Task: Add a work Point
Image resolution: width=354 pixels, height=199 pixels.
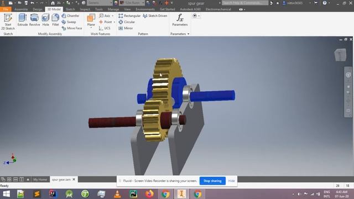Action: pyautogui.click(x=106, y=22)
